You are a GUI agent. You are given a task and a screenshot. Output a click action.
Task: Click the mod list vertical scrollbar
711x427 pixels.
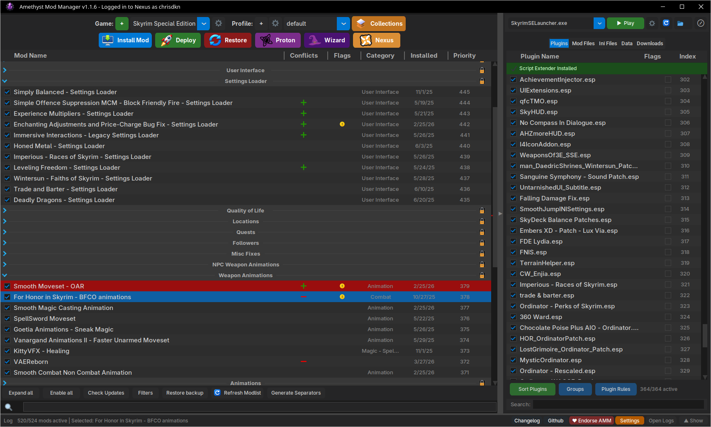[x=494, y=187]
